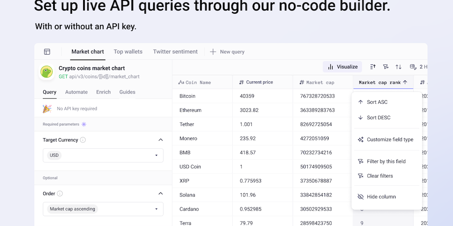The height and width of the screenshot is (226, 453).
Task: Click New query to add a query
Action: (227, 52)
